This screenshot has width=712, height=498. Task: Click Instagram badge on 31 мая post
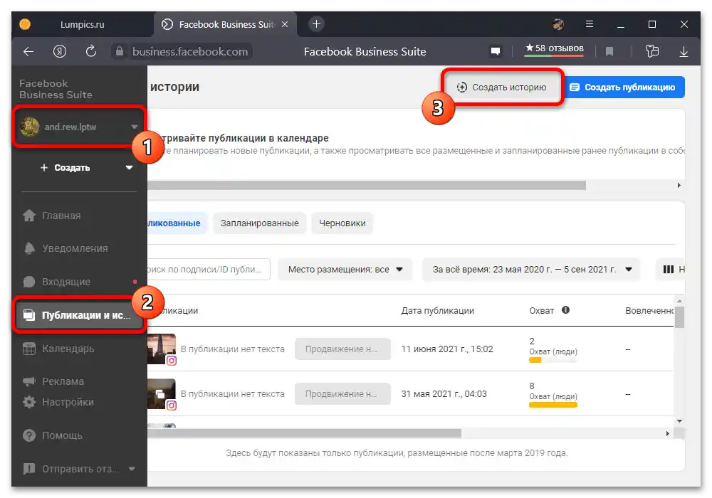coord(171,406)
